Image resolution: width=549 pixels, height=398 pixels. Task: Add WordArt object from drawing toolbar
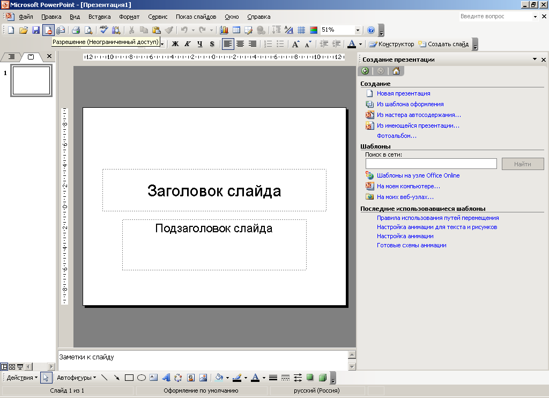[166, 378]
